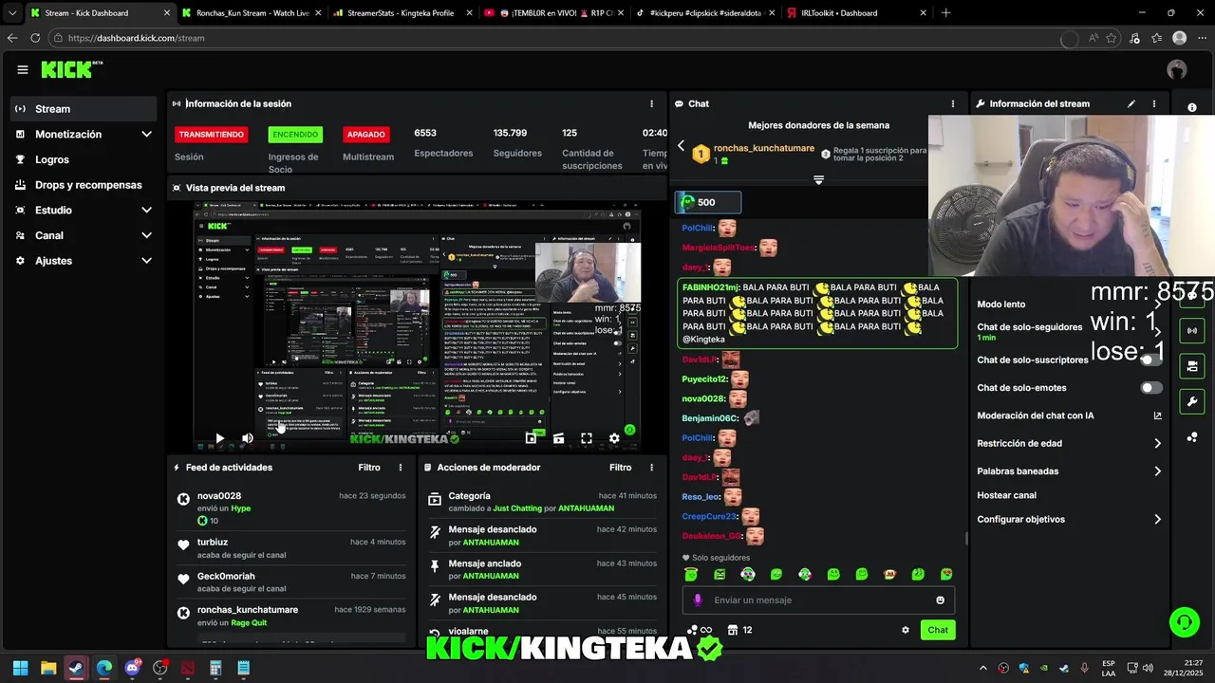This screenshot has height=683, width=1215.
Task: Collapse top donors banner with down arrow
Action: tap(818, 180)
